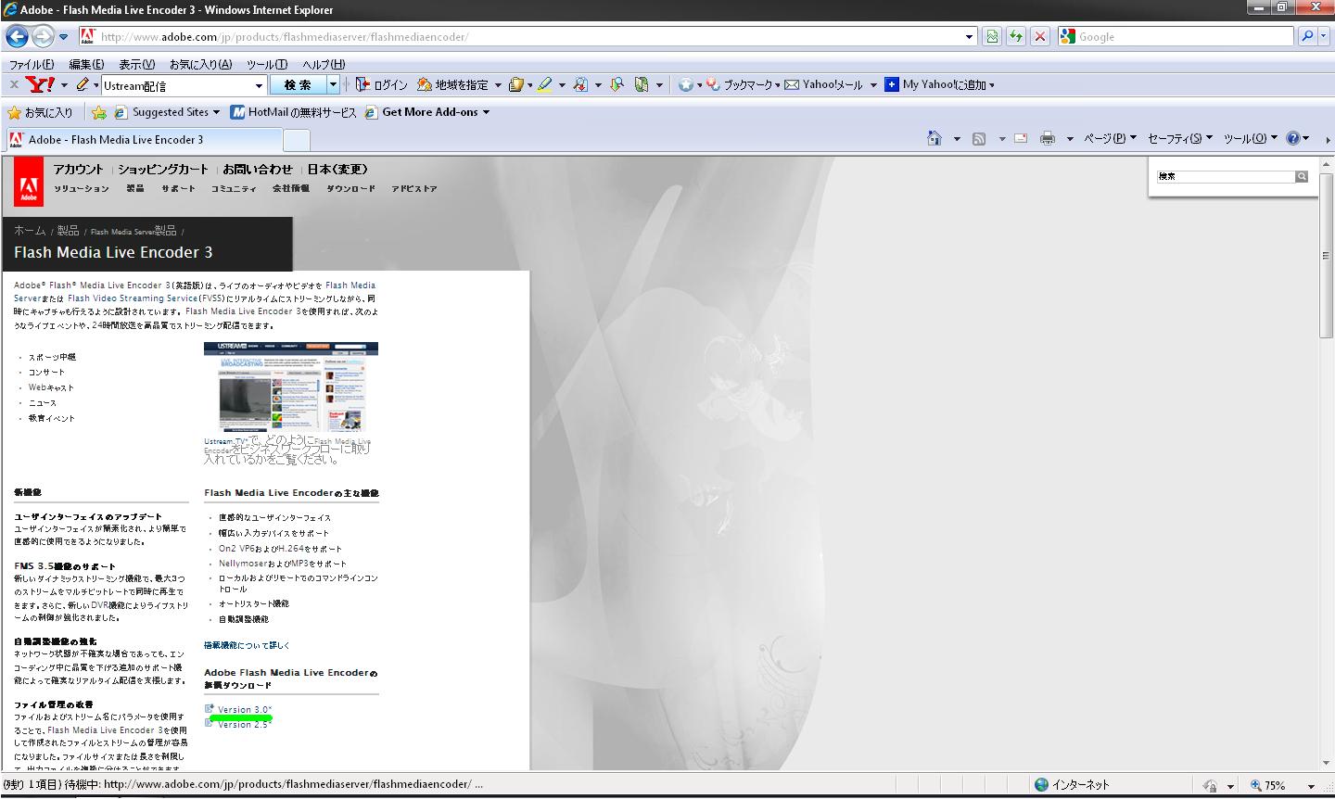The width and height of the screenshot is (1335, 799).
Task: Open the ページ(P) command bar dropdown
Action: tap(1110, 138)
